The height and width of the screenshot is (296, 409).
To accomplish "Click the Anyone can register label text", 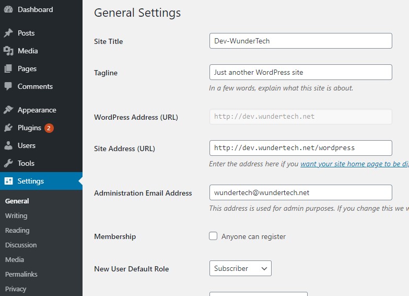I will 253,237.
